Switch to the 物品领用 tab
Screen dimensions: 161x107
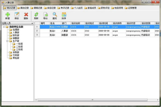point(117,8)
